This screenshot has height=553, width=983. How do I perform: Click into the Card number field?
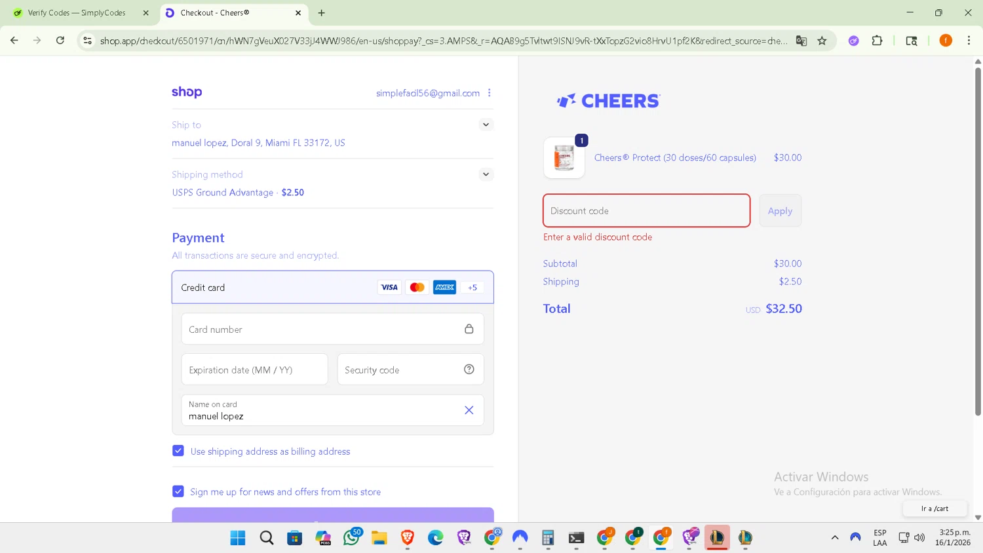pyautogui.click(x=333, y=329)
